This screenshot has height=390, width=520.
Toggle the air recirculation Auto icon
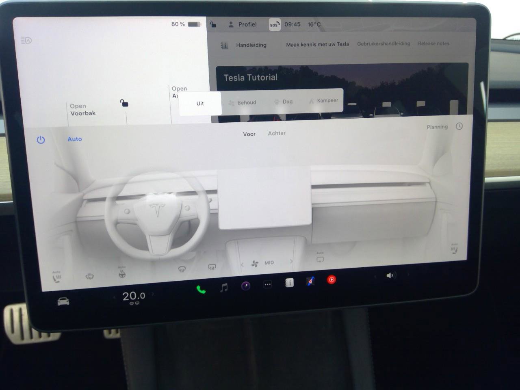coord(320,258)
